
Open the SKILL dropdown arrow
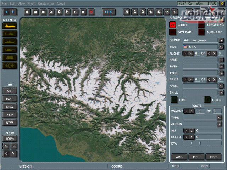click(221, 92)
